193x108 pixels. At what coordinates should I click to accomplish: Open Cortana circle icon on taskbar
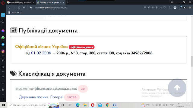pyautogui.click(x=63, y=105)
